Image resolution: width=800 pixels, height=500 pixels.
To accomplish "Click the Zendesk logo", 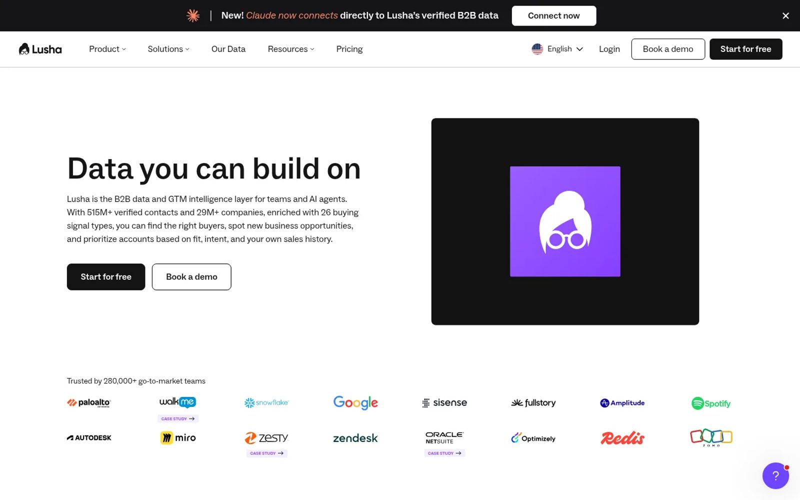I will (x=355, y=438).
